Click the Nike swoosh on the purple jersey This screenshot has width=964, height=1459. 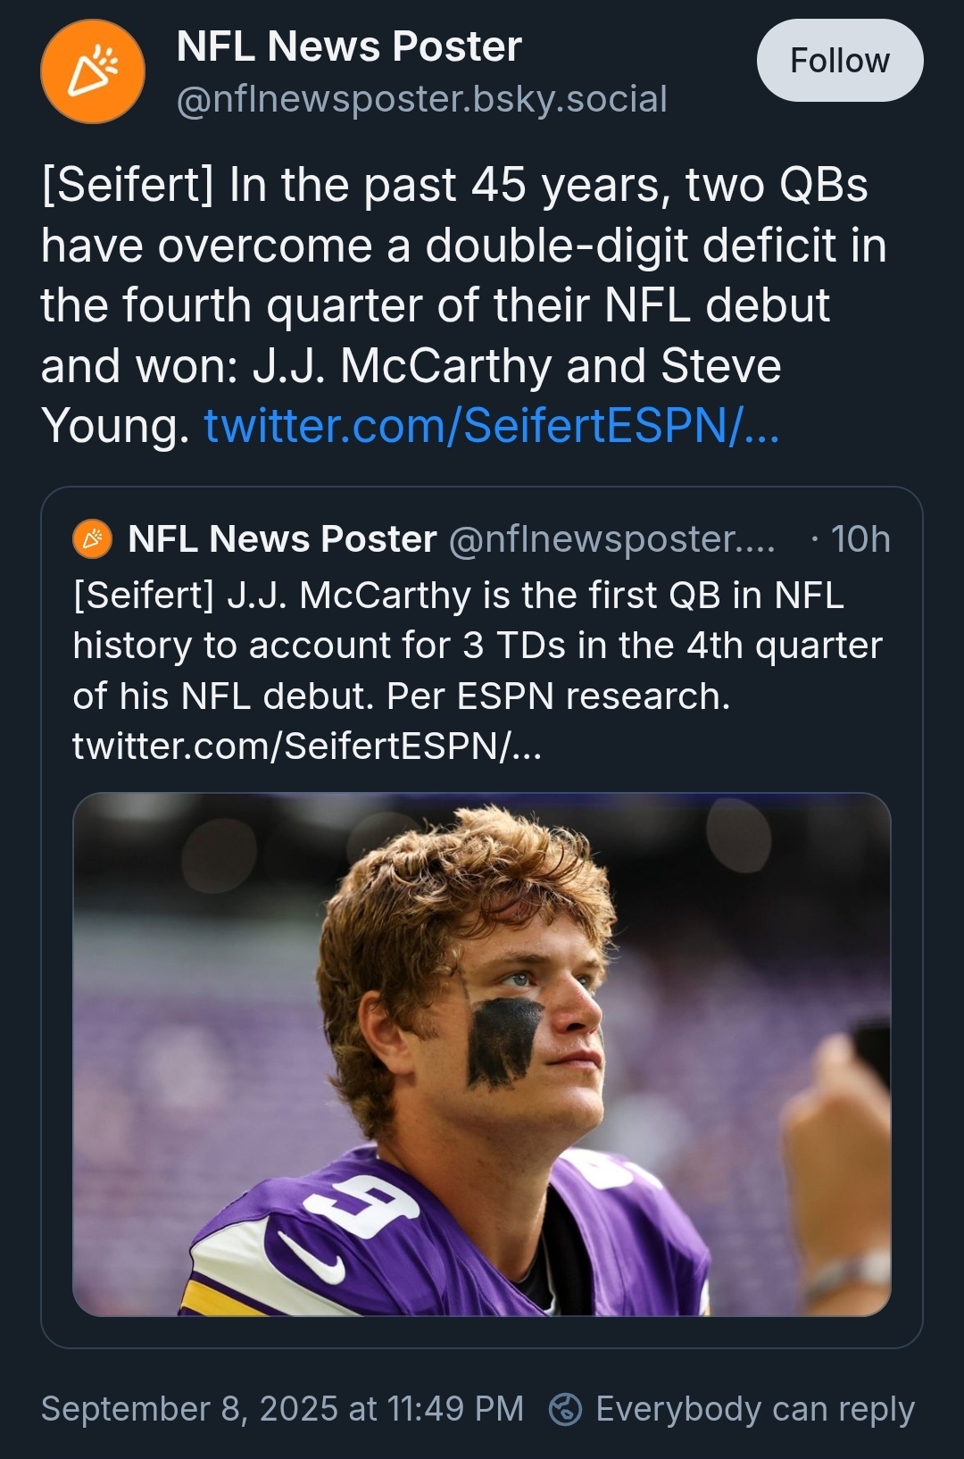point(312,1259)
